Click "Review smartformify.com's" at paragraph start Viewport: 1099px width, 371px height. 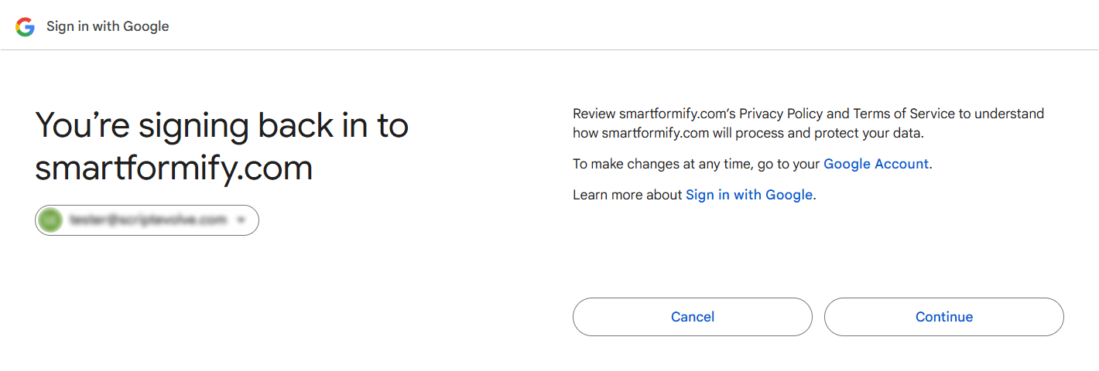coord(654,114)
